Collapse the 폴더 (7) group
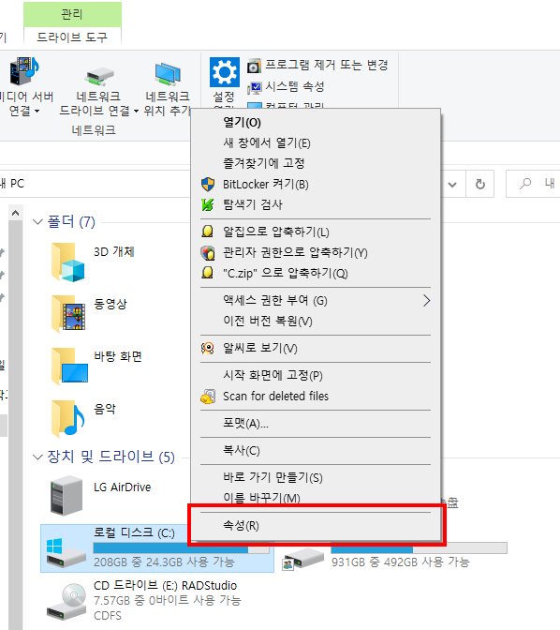This screenshot has height=630, width=560. (x=37, y=222)
